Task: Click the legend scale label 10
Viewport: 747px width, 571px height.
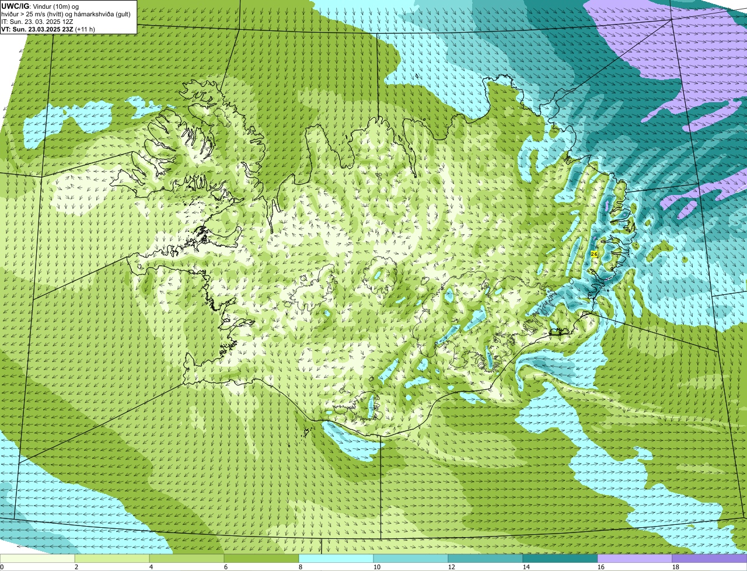Action: click(377, 567)
